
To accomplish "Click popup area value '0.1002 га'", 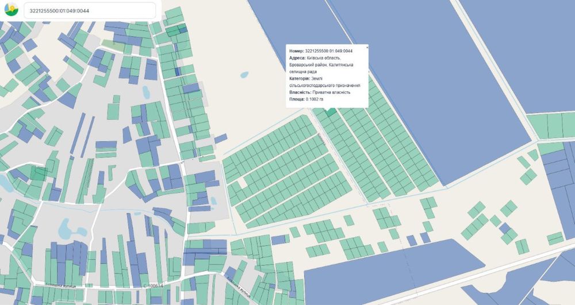I will 315,99.
